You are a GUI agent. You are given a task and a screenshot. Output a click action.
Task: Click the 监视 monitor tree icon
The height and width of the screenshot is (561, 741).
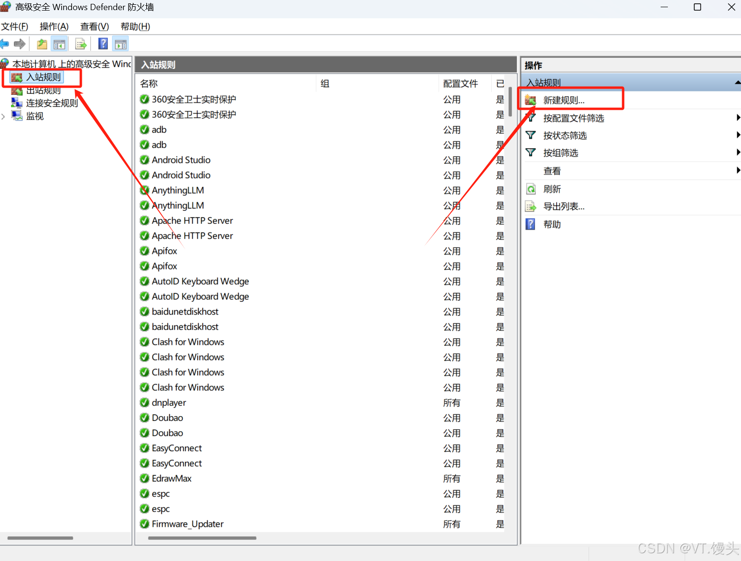[17, 116]
